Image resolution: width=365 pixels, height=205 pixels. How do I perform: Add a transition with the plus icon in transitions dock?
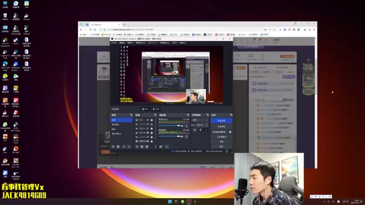(x=195, y=130)
